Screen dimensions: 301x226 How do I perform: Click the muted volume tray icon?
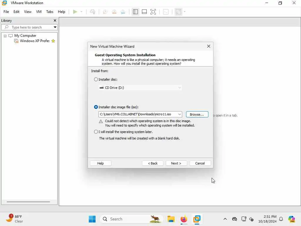point(251,219)
